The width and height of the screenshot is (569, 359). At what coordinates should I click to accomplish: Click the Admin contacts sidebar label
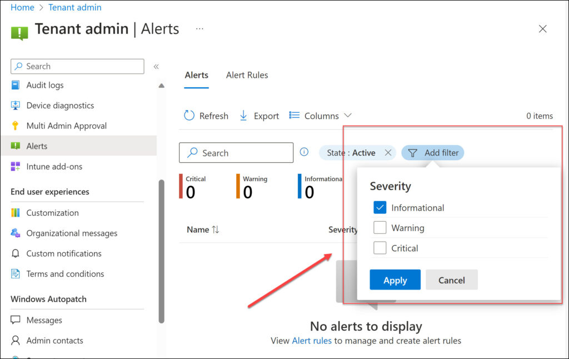coord(55,341)
